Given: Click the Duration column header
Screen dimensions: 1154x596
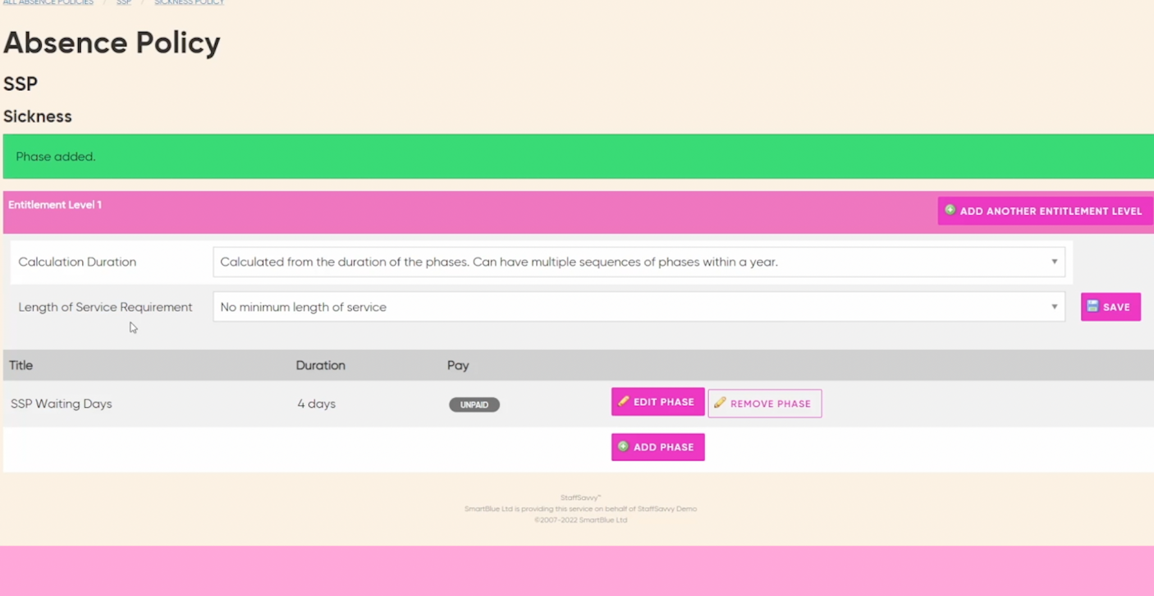Looking at the screenshot, I should (x=320, y=365).
